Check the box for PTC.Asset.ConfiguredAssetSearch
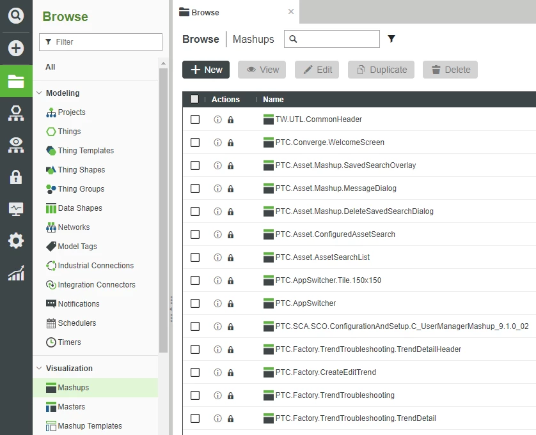 tap(195, 234)
